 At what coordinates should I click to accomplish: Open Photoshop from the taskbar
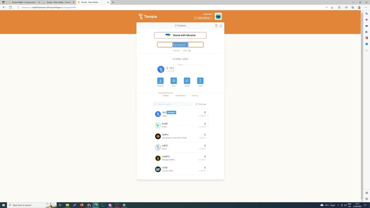point(103,205)
